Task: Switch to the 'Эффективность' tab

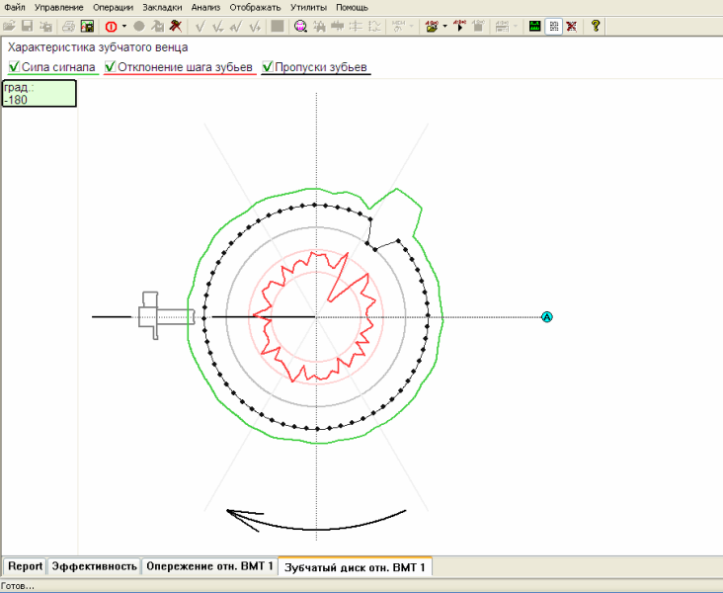Action: pos(94,566)
